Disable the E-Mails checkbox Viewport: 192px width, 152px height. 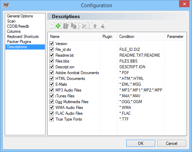[x=51, y=84]
